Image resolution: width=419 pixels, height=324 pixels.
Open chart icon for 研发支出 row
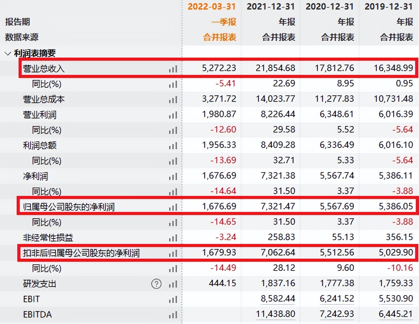[173, 284]
